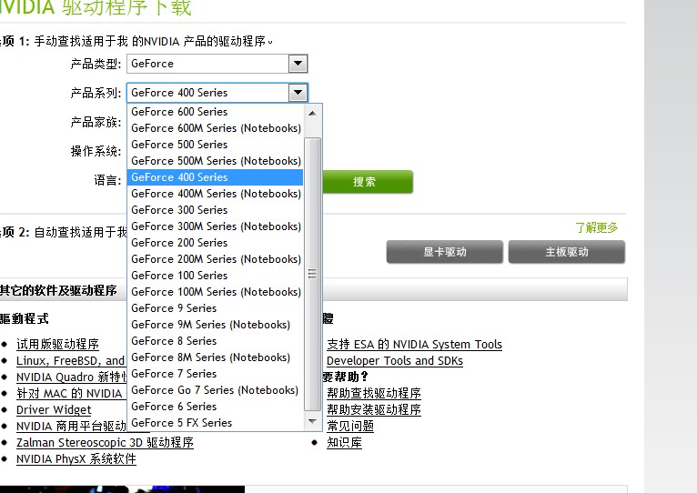
Task: Click the green 搜索 search button
Action: (x=368, y=181)
